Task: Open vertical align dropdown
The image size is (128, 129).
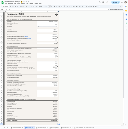Action: [77, 6]
